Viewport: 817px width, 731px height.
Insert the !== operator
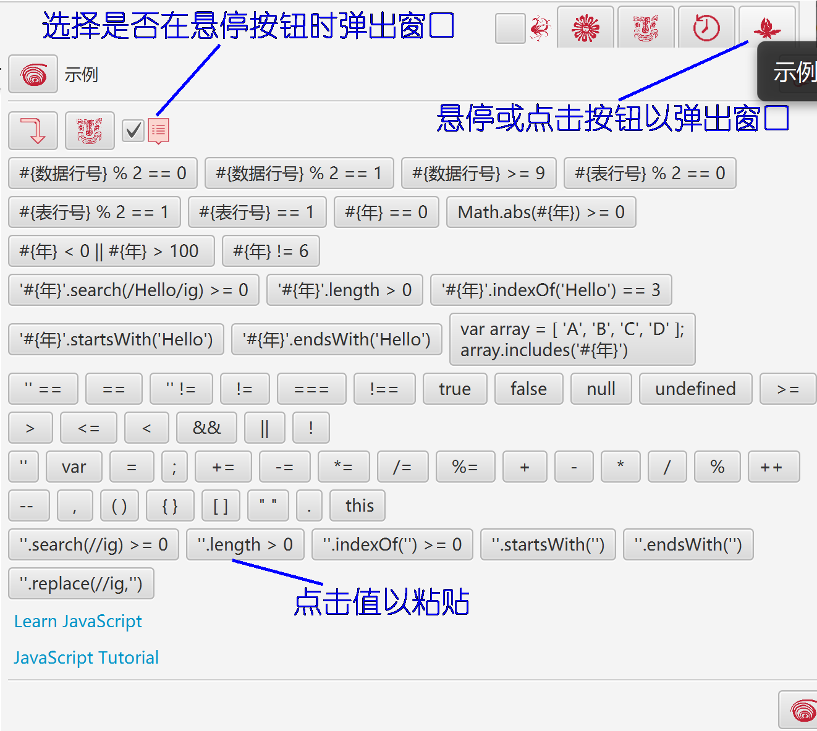(384, 389)
